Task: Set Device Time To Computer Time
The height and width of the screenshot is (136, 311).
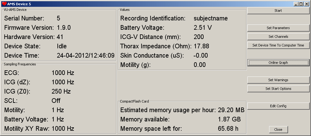Action: click(278, 45)
